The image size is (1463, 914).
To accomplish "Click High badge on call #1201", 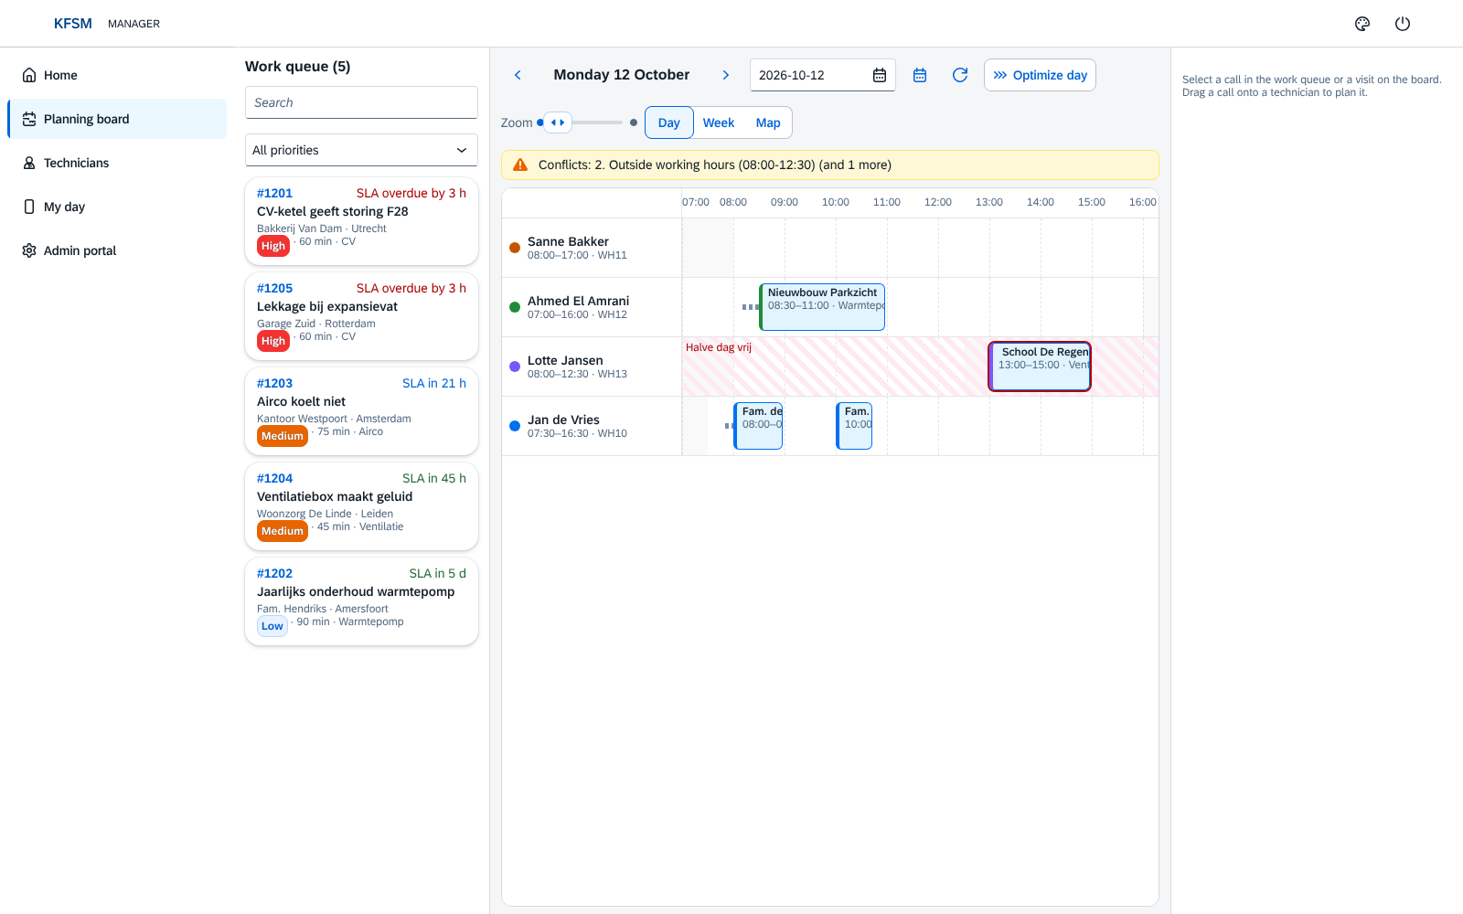I will (x=273, y=246).
